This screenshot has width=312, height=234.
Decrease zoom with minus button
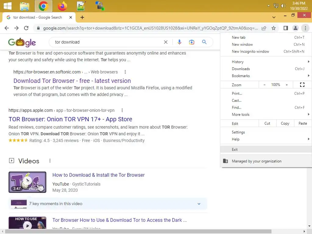264,85
